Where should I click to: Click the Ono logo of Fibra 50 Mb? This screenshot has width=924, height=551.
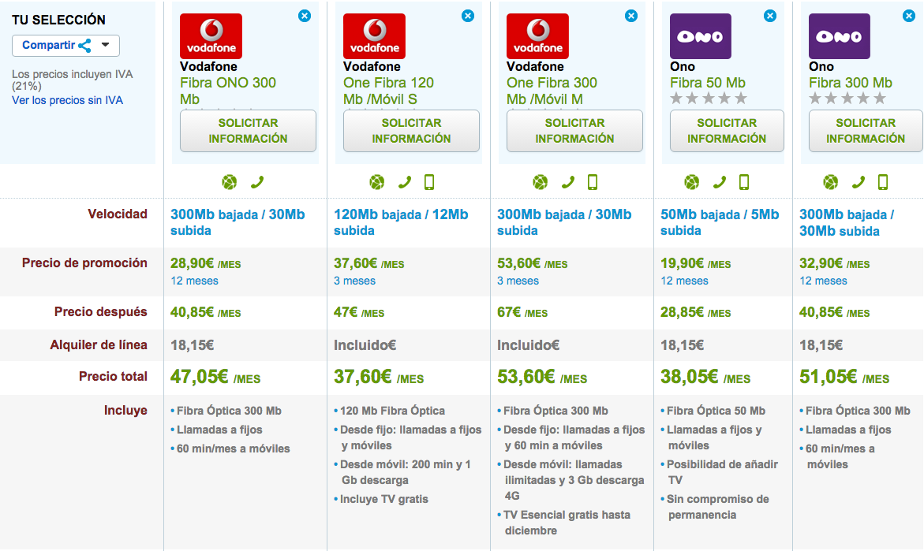[x=701, y=35]
